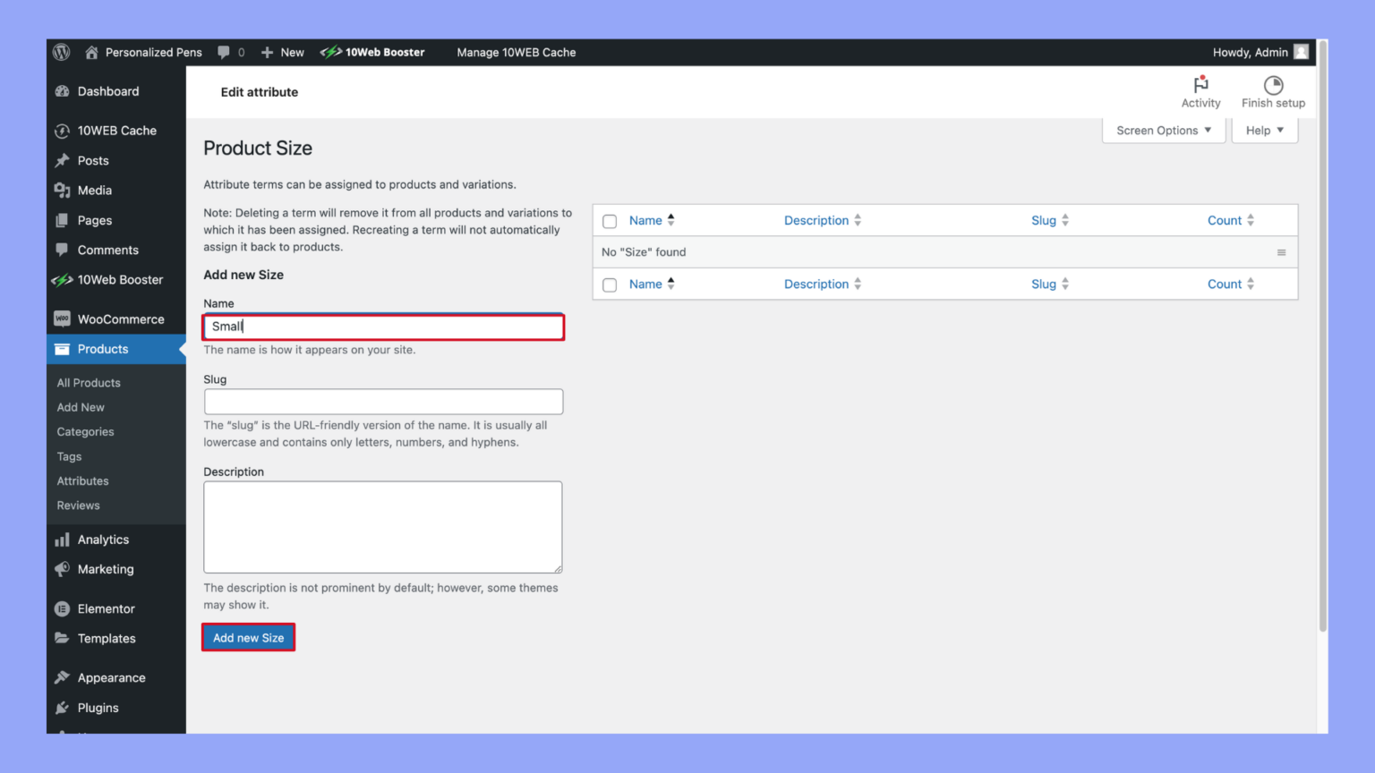The width and height of the screenshot is (1375, 773).
Task: Click the Media library icon
Action: tap(63, 190)
